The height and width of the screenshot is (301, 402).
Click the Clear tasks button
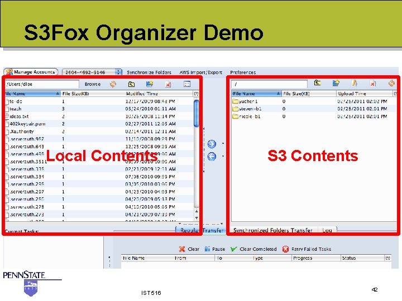pos(189,249)
